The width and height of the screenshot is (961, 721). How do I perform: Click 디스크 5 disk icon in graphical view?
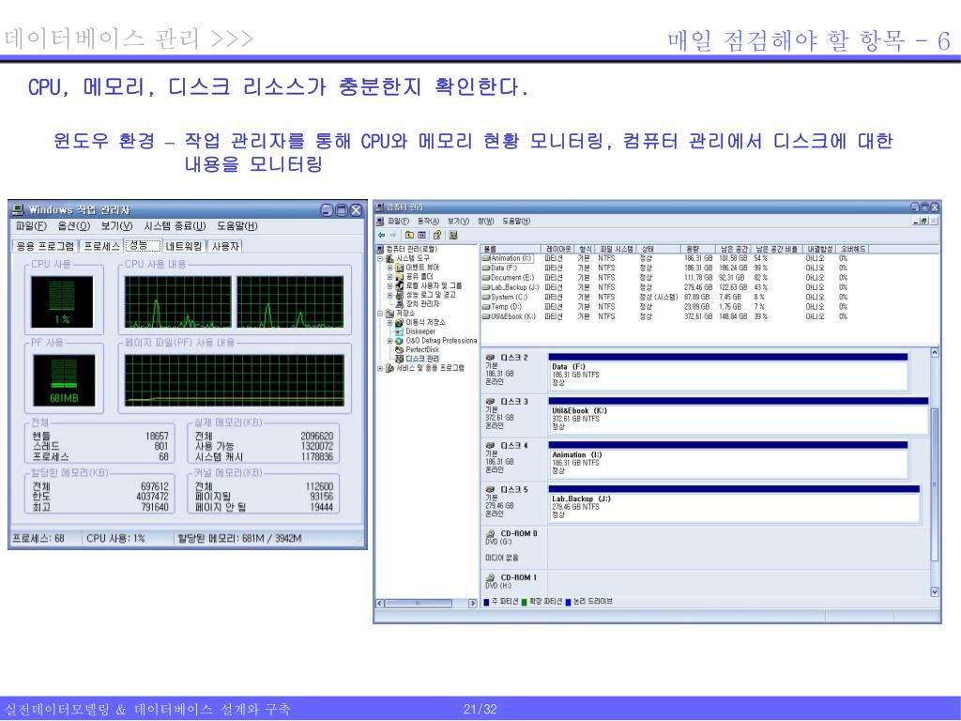coord(490,490)
